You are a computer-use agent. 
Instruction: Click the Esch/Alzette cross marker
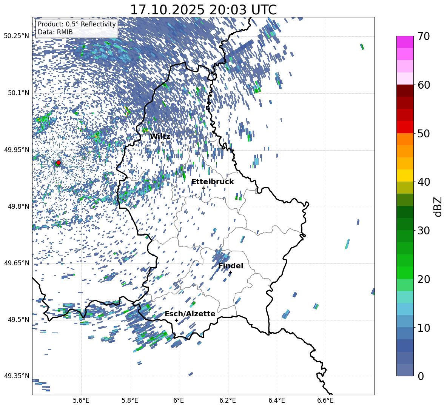click(x=176, y=320)
